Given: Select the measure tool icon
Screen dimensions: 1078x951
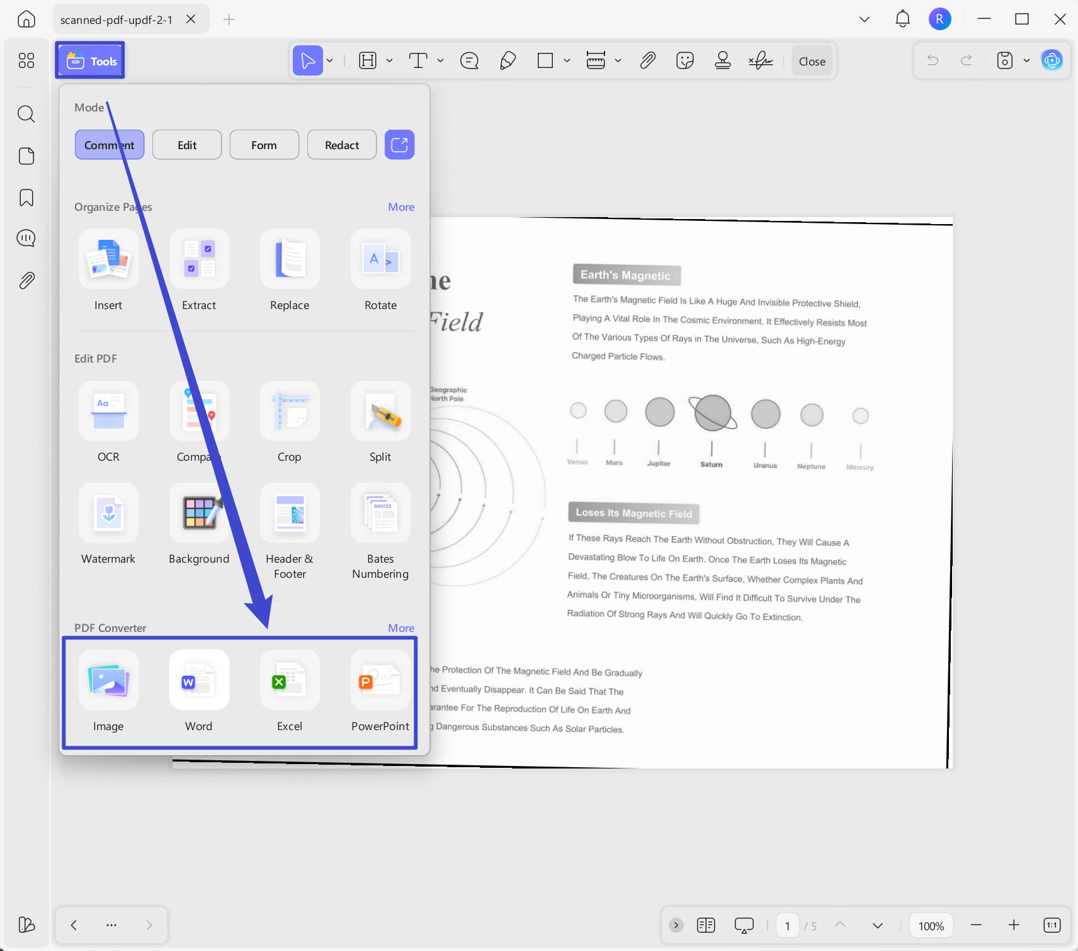Looking at the screenshot, I should (x=596, y=60).
